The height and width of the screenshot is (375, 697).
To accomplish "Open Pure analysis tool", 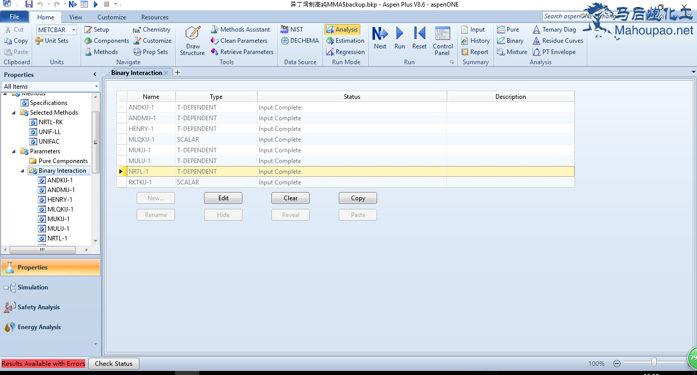I will pos(508,30).
